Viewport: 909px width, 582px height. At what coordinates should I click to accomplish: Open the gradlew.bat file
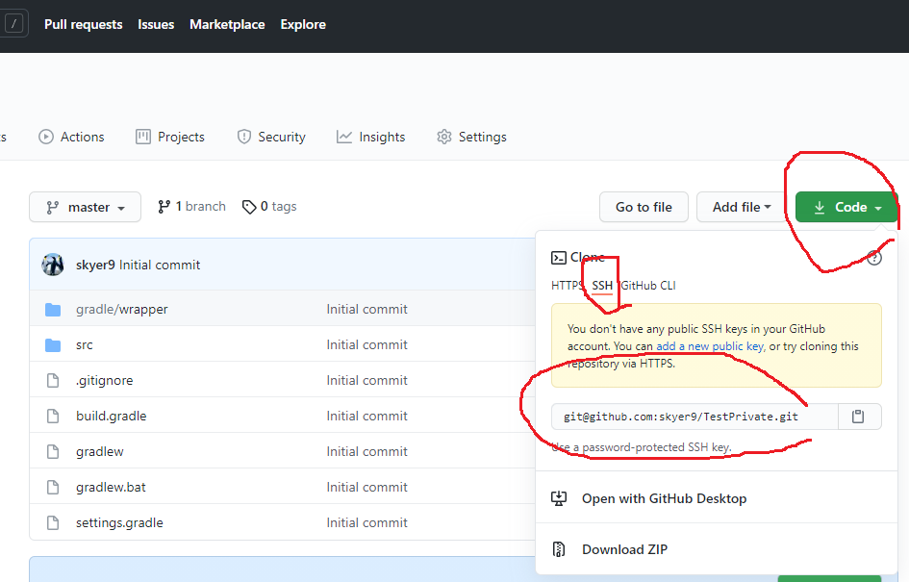click(x=111, y=487)
